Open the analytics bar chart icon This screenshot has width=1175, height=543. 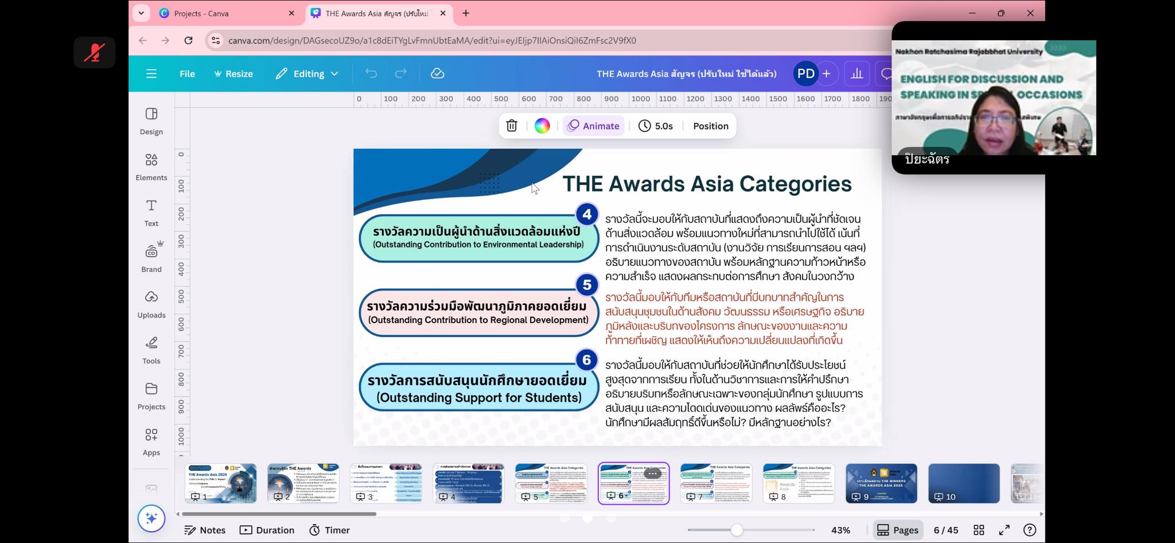(857, 73)
